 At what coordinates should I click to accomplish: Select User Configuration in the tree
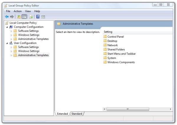click(x=25, y=43)
